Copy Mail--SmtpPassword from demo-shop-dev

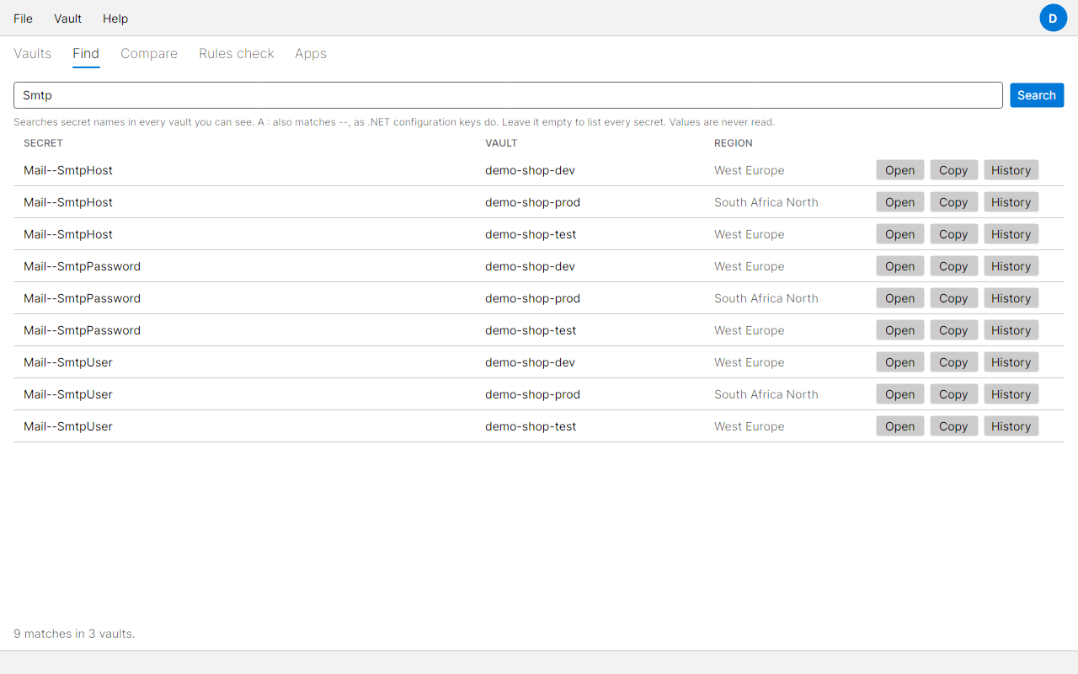point(953,266)
